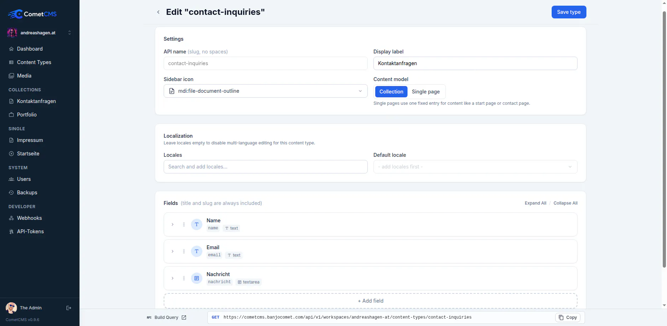
Task: Click the Startseite icon
Action: tap(11, 154)
